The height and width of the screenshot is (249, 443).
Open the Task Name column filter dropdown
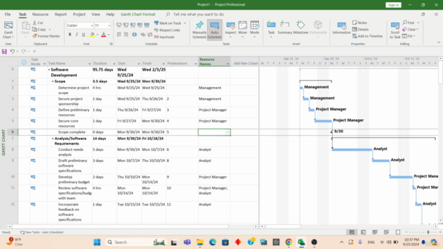89,64
